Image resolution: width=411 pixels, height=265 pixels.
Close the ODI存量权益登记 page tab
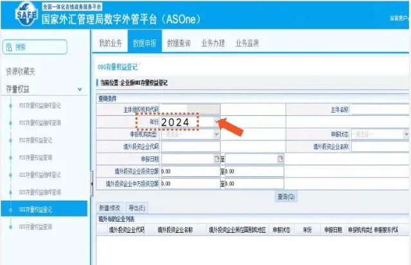pos(140,64)
